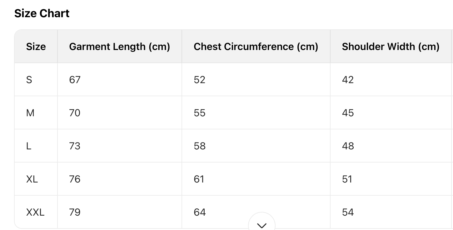
Task: Click shoulder width value 51
Action: (347, 179)
